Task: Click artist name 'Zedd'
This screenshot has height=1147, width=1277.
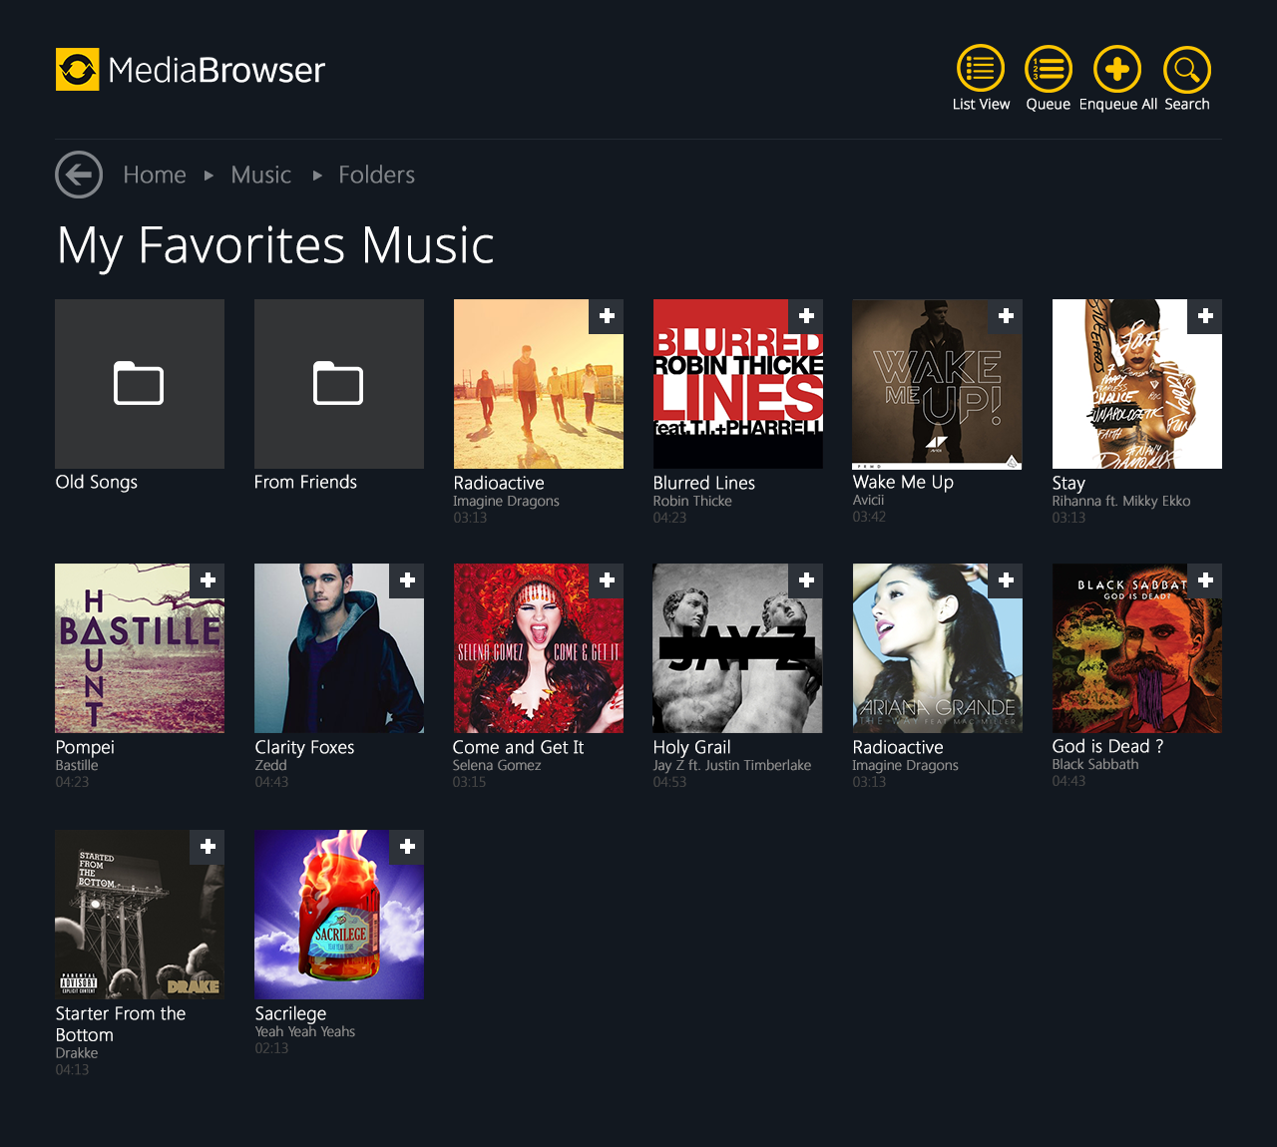Action: coord(270,765)
